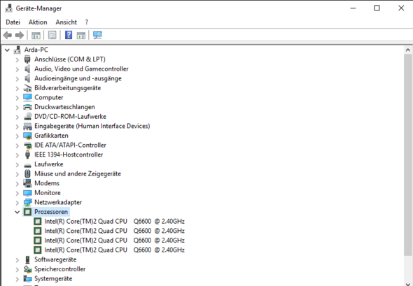
Task: Select the last Intel Core2 Quad Q6600 entry
Action: point(114,250)
